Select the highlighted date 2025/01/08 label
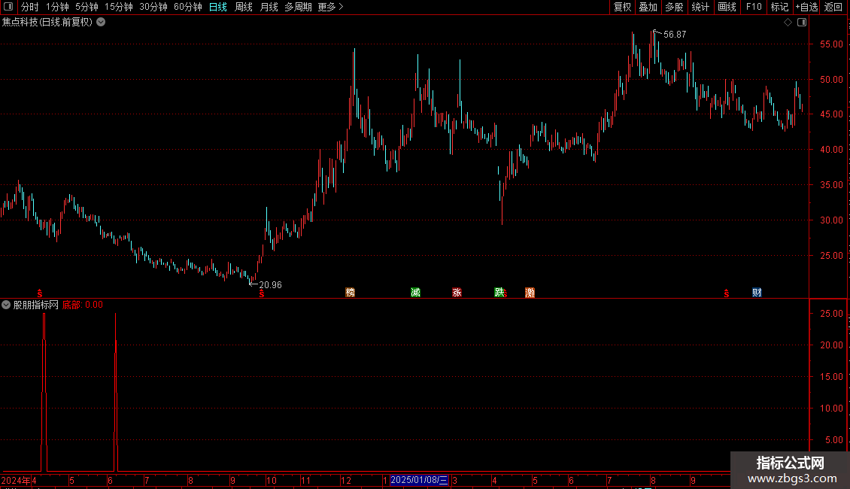850x489 pixels. tap(419, 480)
